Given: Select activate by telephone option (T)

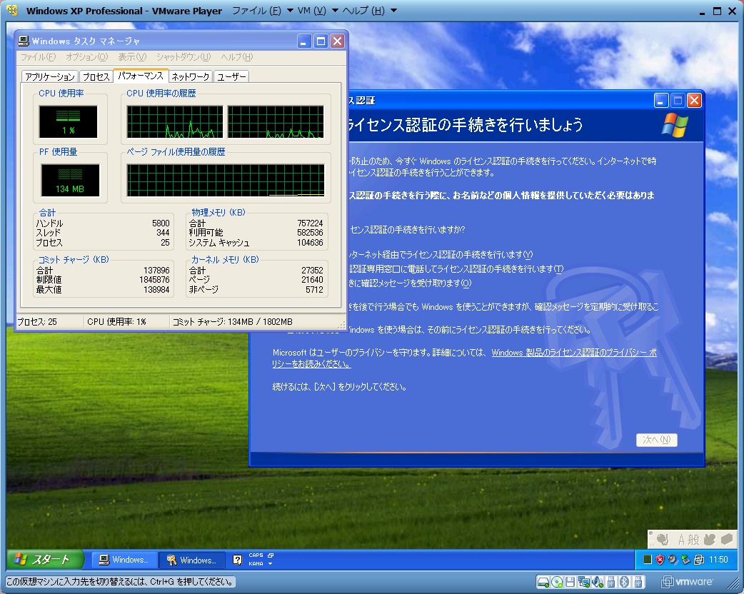Looking at the screenshot, I should [456, 269].
